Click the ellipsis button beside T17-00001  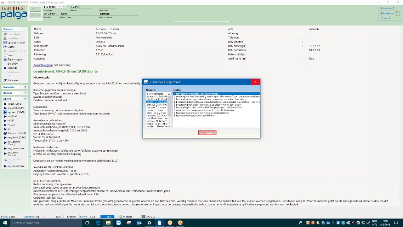(x=60, y=7)
